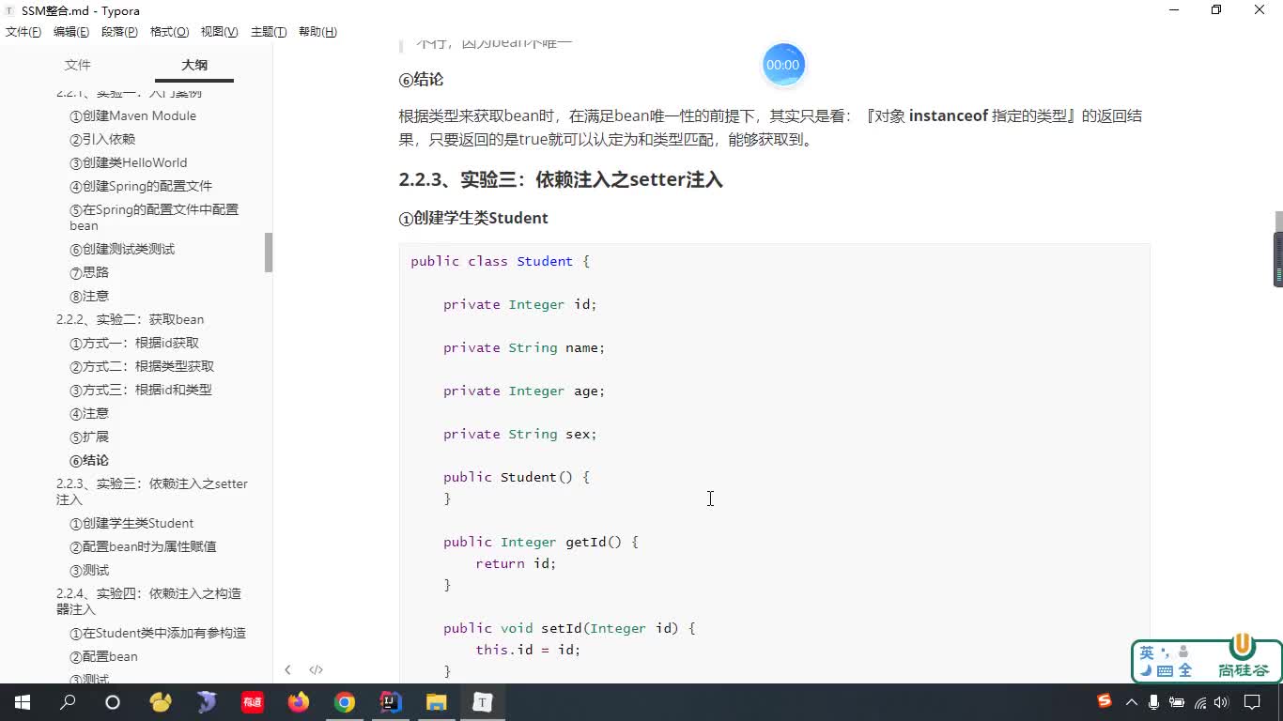Screen dimensions: 1283x721
Task: Go to outline item ②方式二:根据类型获取
Action: (142, 367)
